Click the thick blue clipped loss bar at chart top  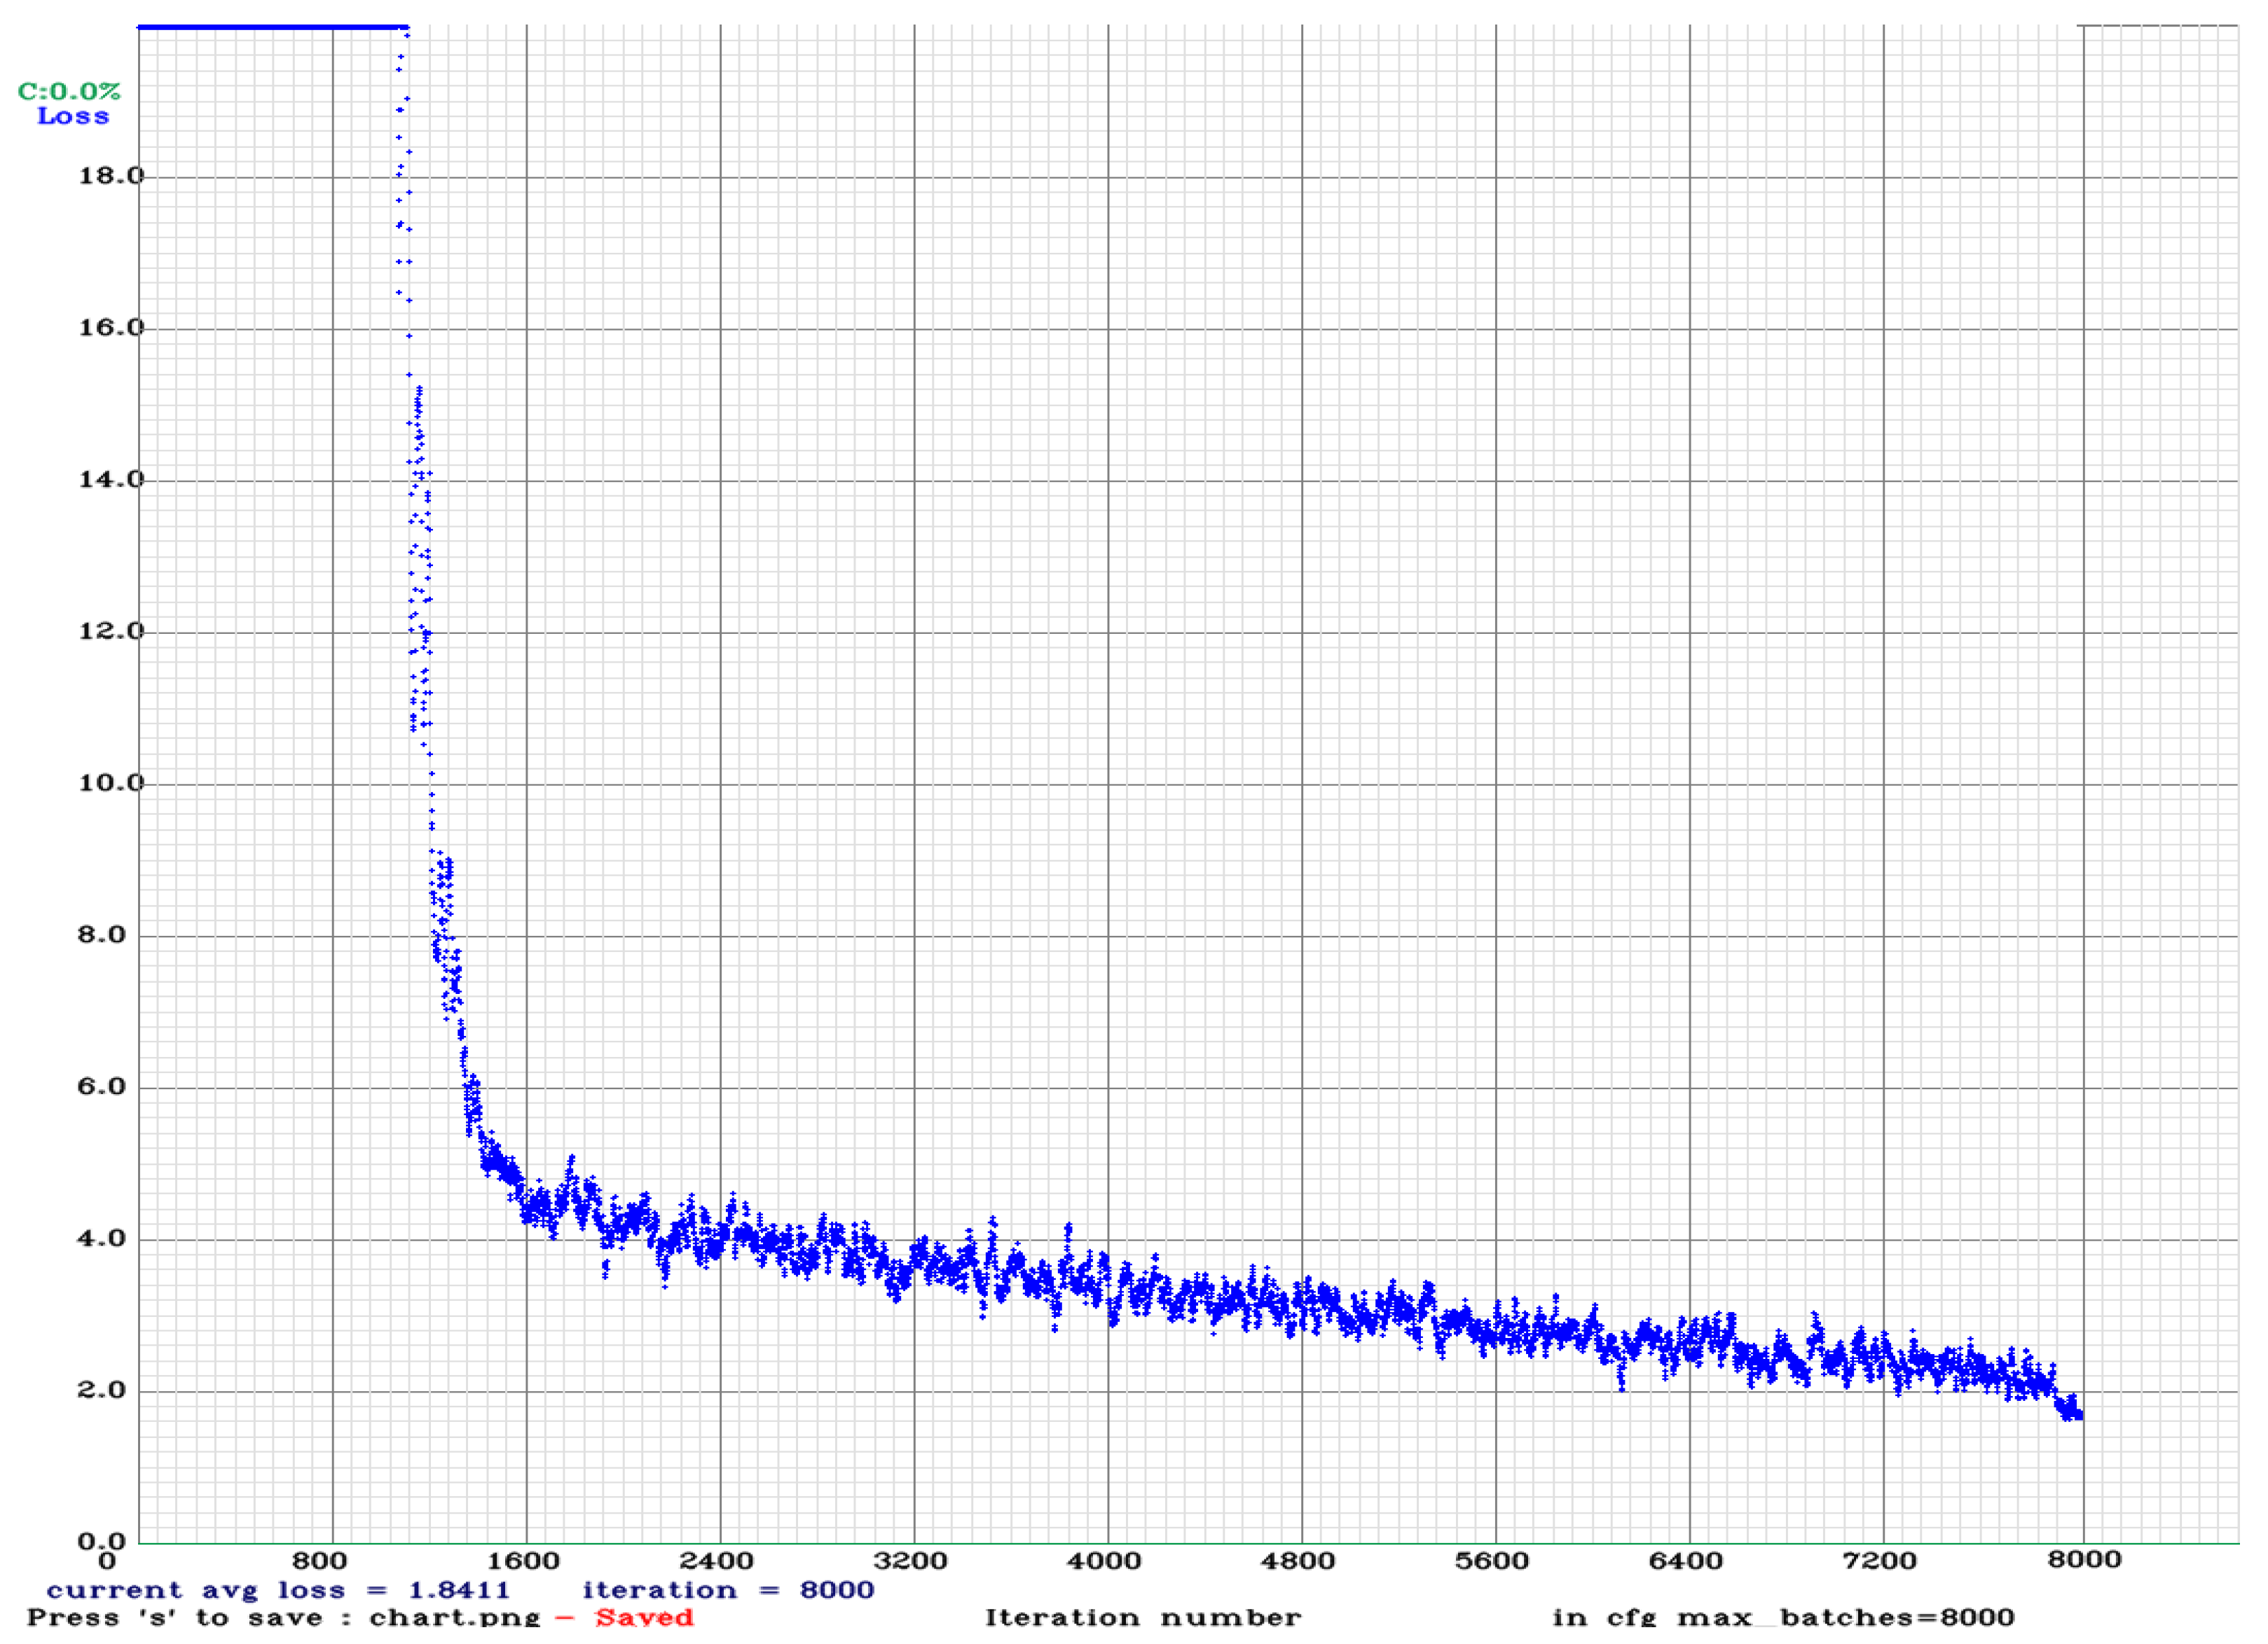click(x=273, y=27)
